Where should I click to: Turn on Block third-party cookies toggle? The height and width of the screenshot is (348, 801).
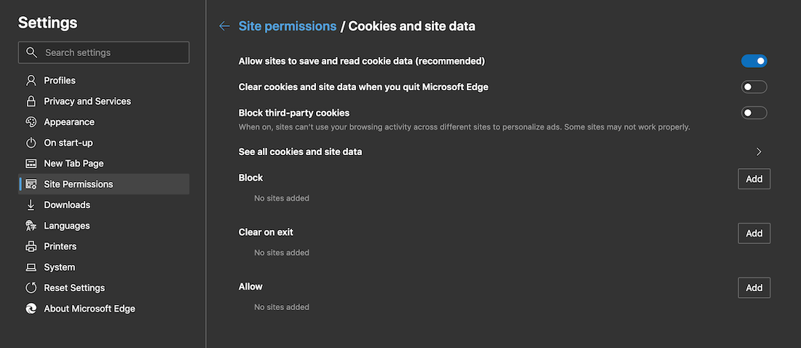tap(754, 113)
